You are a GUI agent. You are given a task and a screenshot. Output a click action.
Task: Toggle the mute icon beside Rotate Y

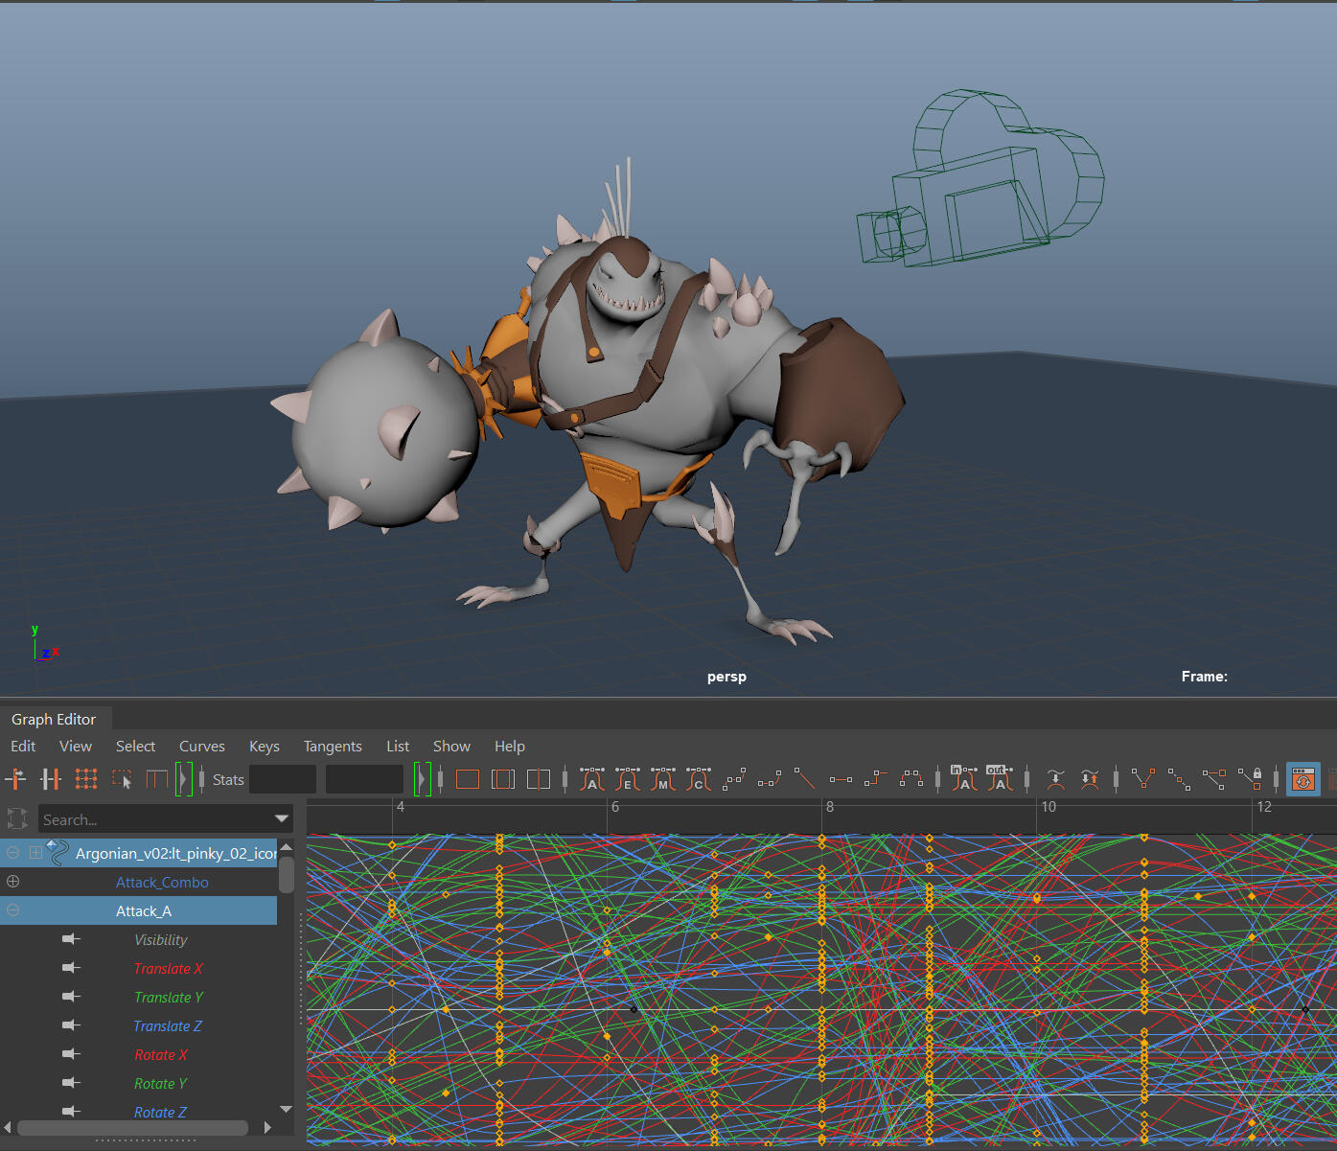pos(71,1083)
